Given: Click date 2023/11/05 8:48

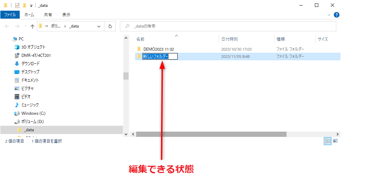Looking at the screenshot, I should 235,56.
